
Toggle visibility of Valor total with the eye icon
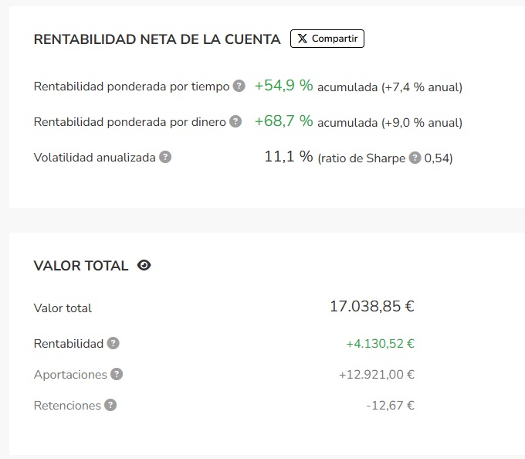[x=144, y=265]
